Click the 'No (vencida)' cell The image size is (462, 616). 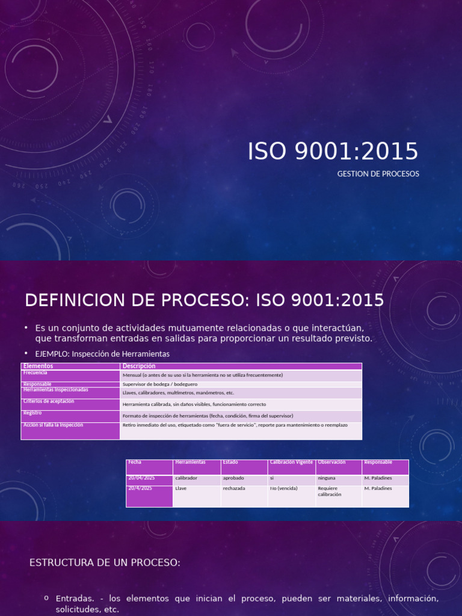(292, 496)
